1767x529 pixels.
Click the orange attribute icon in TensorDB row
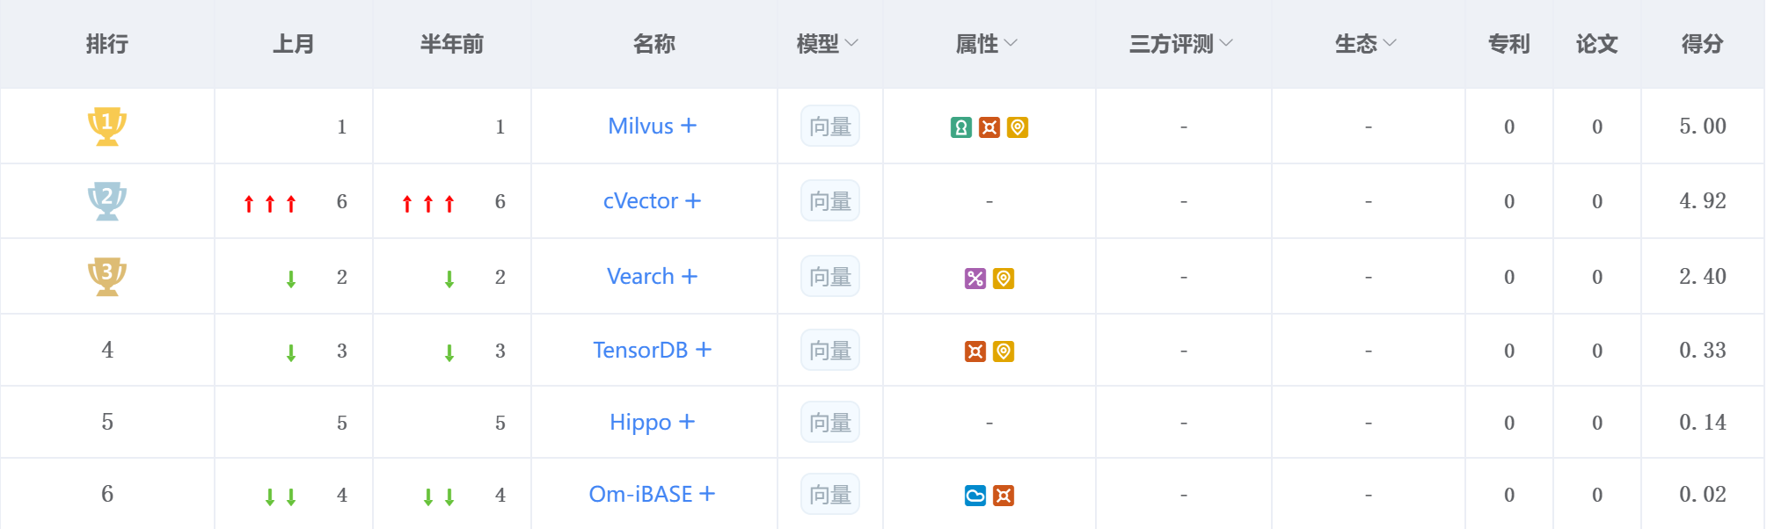975,350
